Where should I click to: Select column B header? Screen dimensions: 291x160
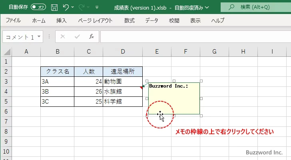click(57, 52)
